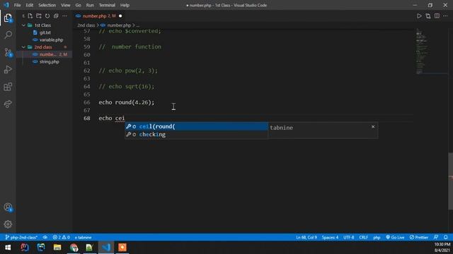
Task: Open the Selection menu
Action: click(x=47, y=5)
